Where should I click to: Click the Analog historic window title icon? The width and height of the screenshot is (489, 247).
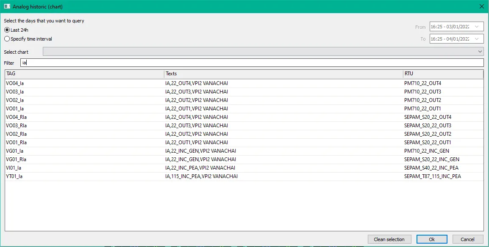(x=7, y=6)
